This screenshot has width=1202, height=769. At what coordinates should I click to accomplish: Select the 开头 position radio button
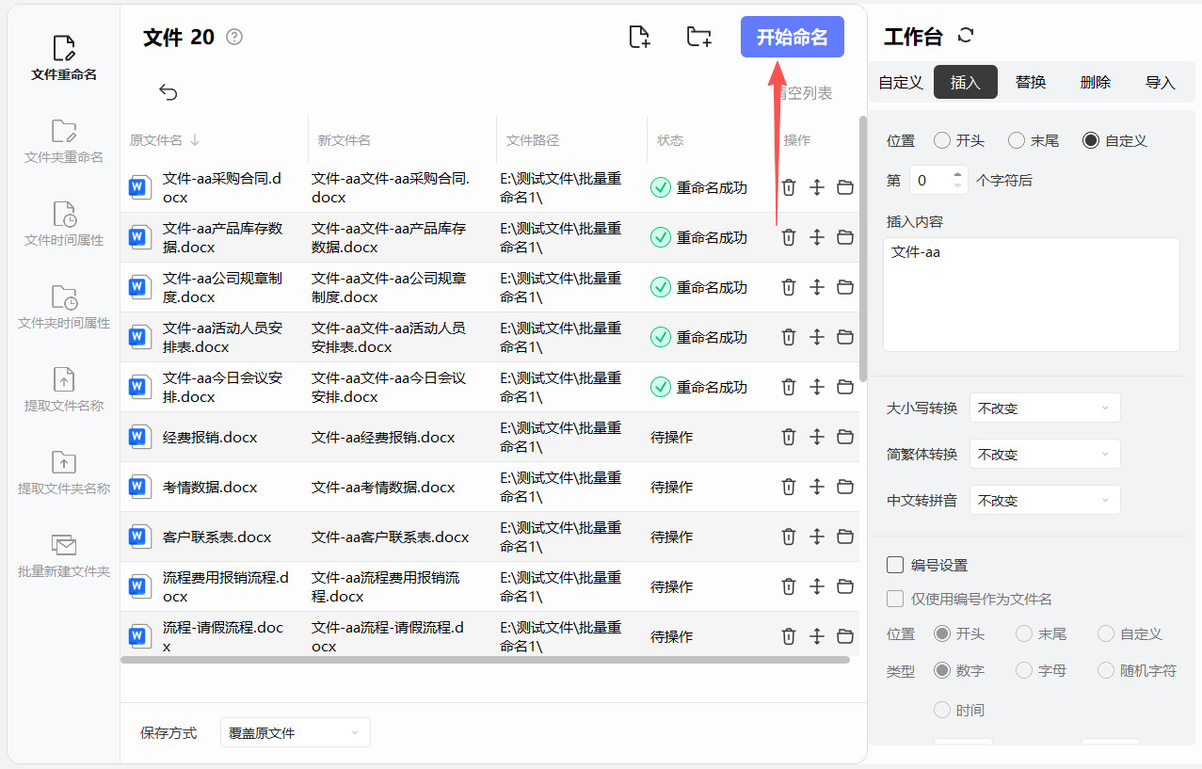(x=942, y=140)
